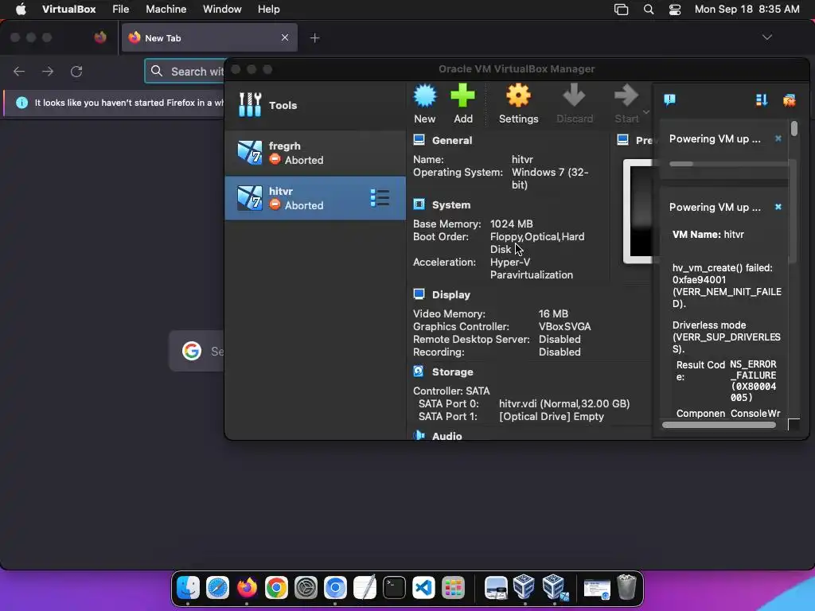The height and width of the screenshot is (611, 815).
Task: Click the hitvr.vdi storage entry
Action: click(x=564, y=403)
